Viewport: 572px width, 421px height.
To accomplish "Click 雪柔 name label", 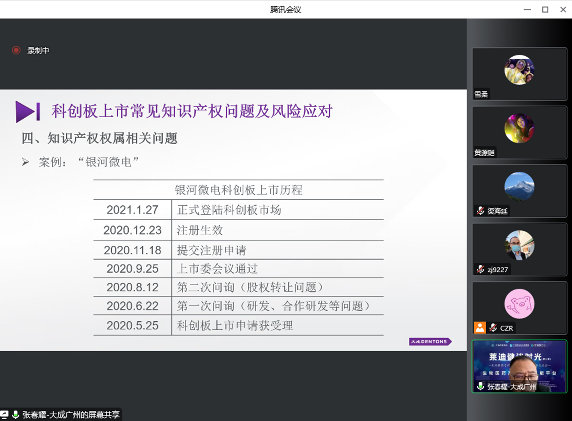I will pyautogui.click(x=481, y=94).
